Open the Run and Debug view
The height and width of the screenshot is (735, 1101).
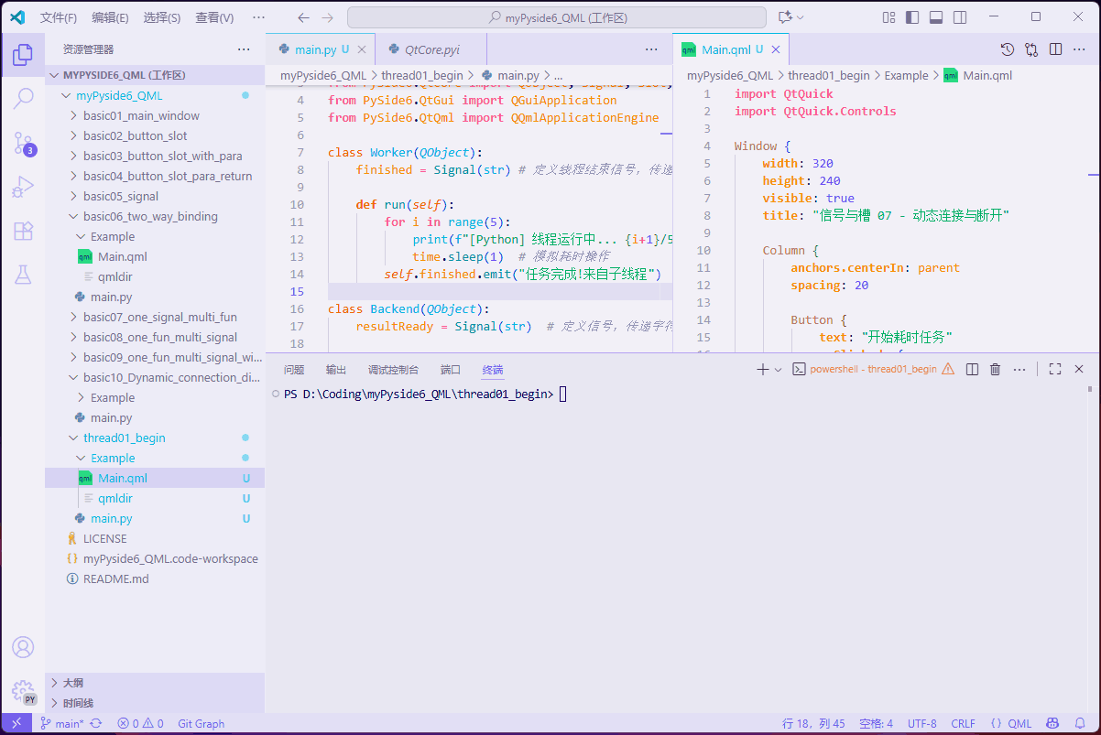[23, 187]
